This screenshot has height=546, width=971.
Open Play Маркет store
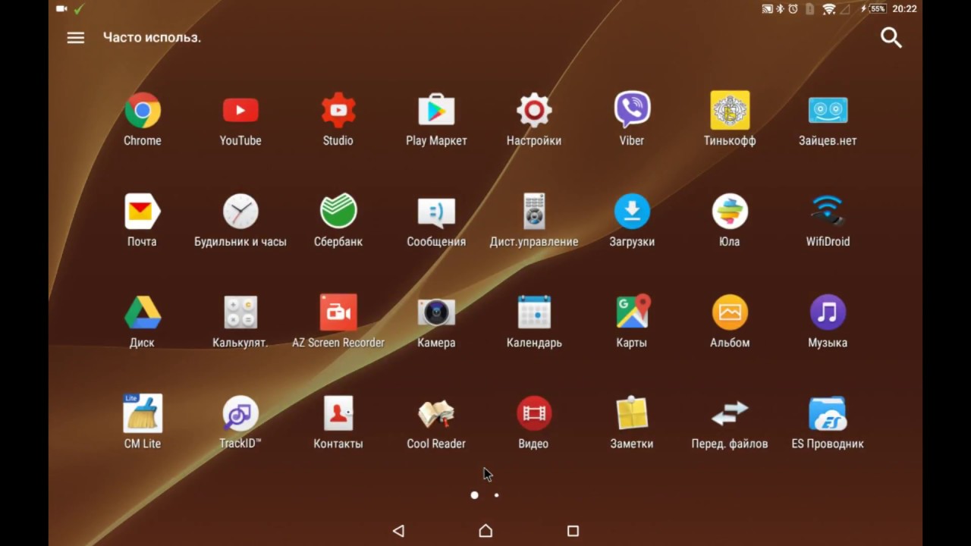tap(436, 111)
